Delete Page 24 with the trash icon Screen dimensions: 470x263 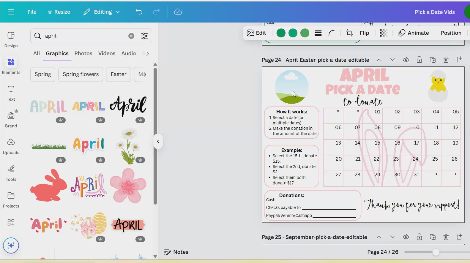pos(446,60)
